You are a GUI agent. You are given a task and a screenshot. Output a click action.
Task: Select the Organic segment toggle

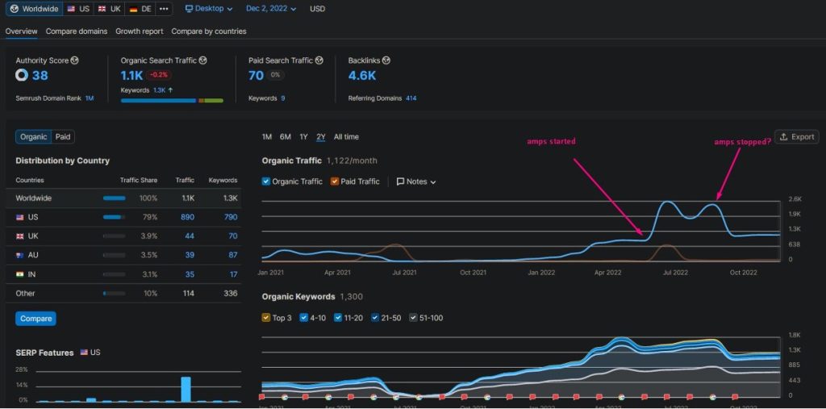[x=34, y=137]
